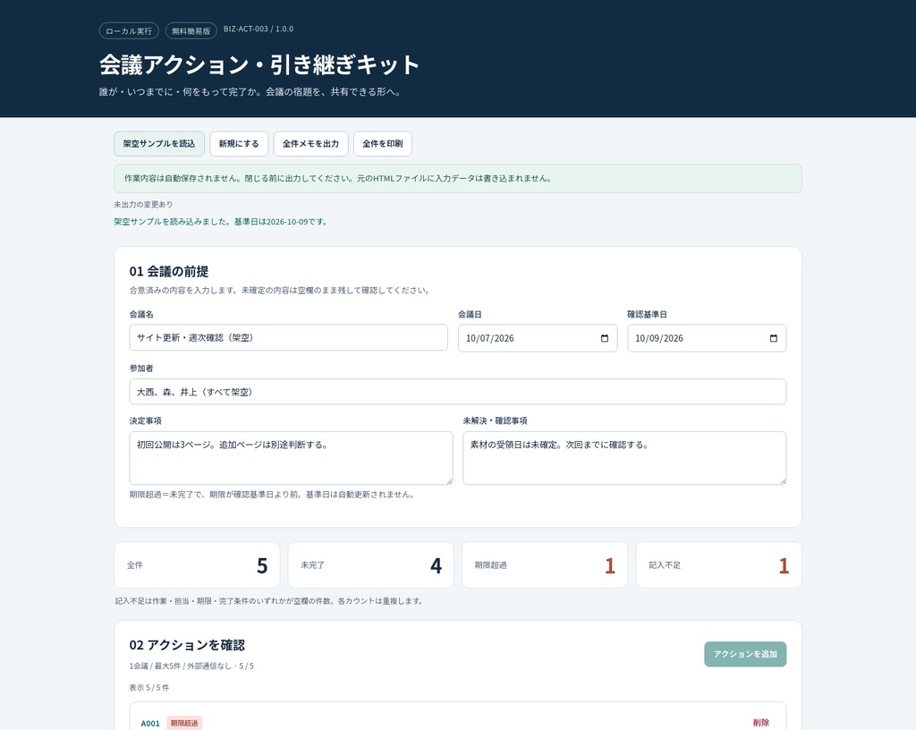Click the 全件を印刷 button
This screenshot has height=730, width=916.
coord(383,144)
